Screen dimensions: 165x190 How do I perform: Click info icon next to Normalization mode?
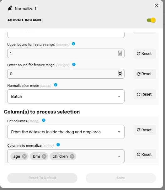point(56,85)
